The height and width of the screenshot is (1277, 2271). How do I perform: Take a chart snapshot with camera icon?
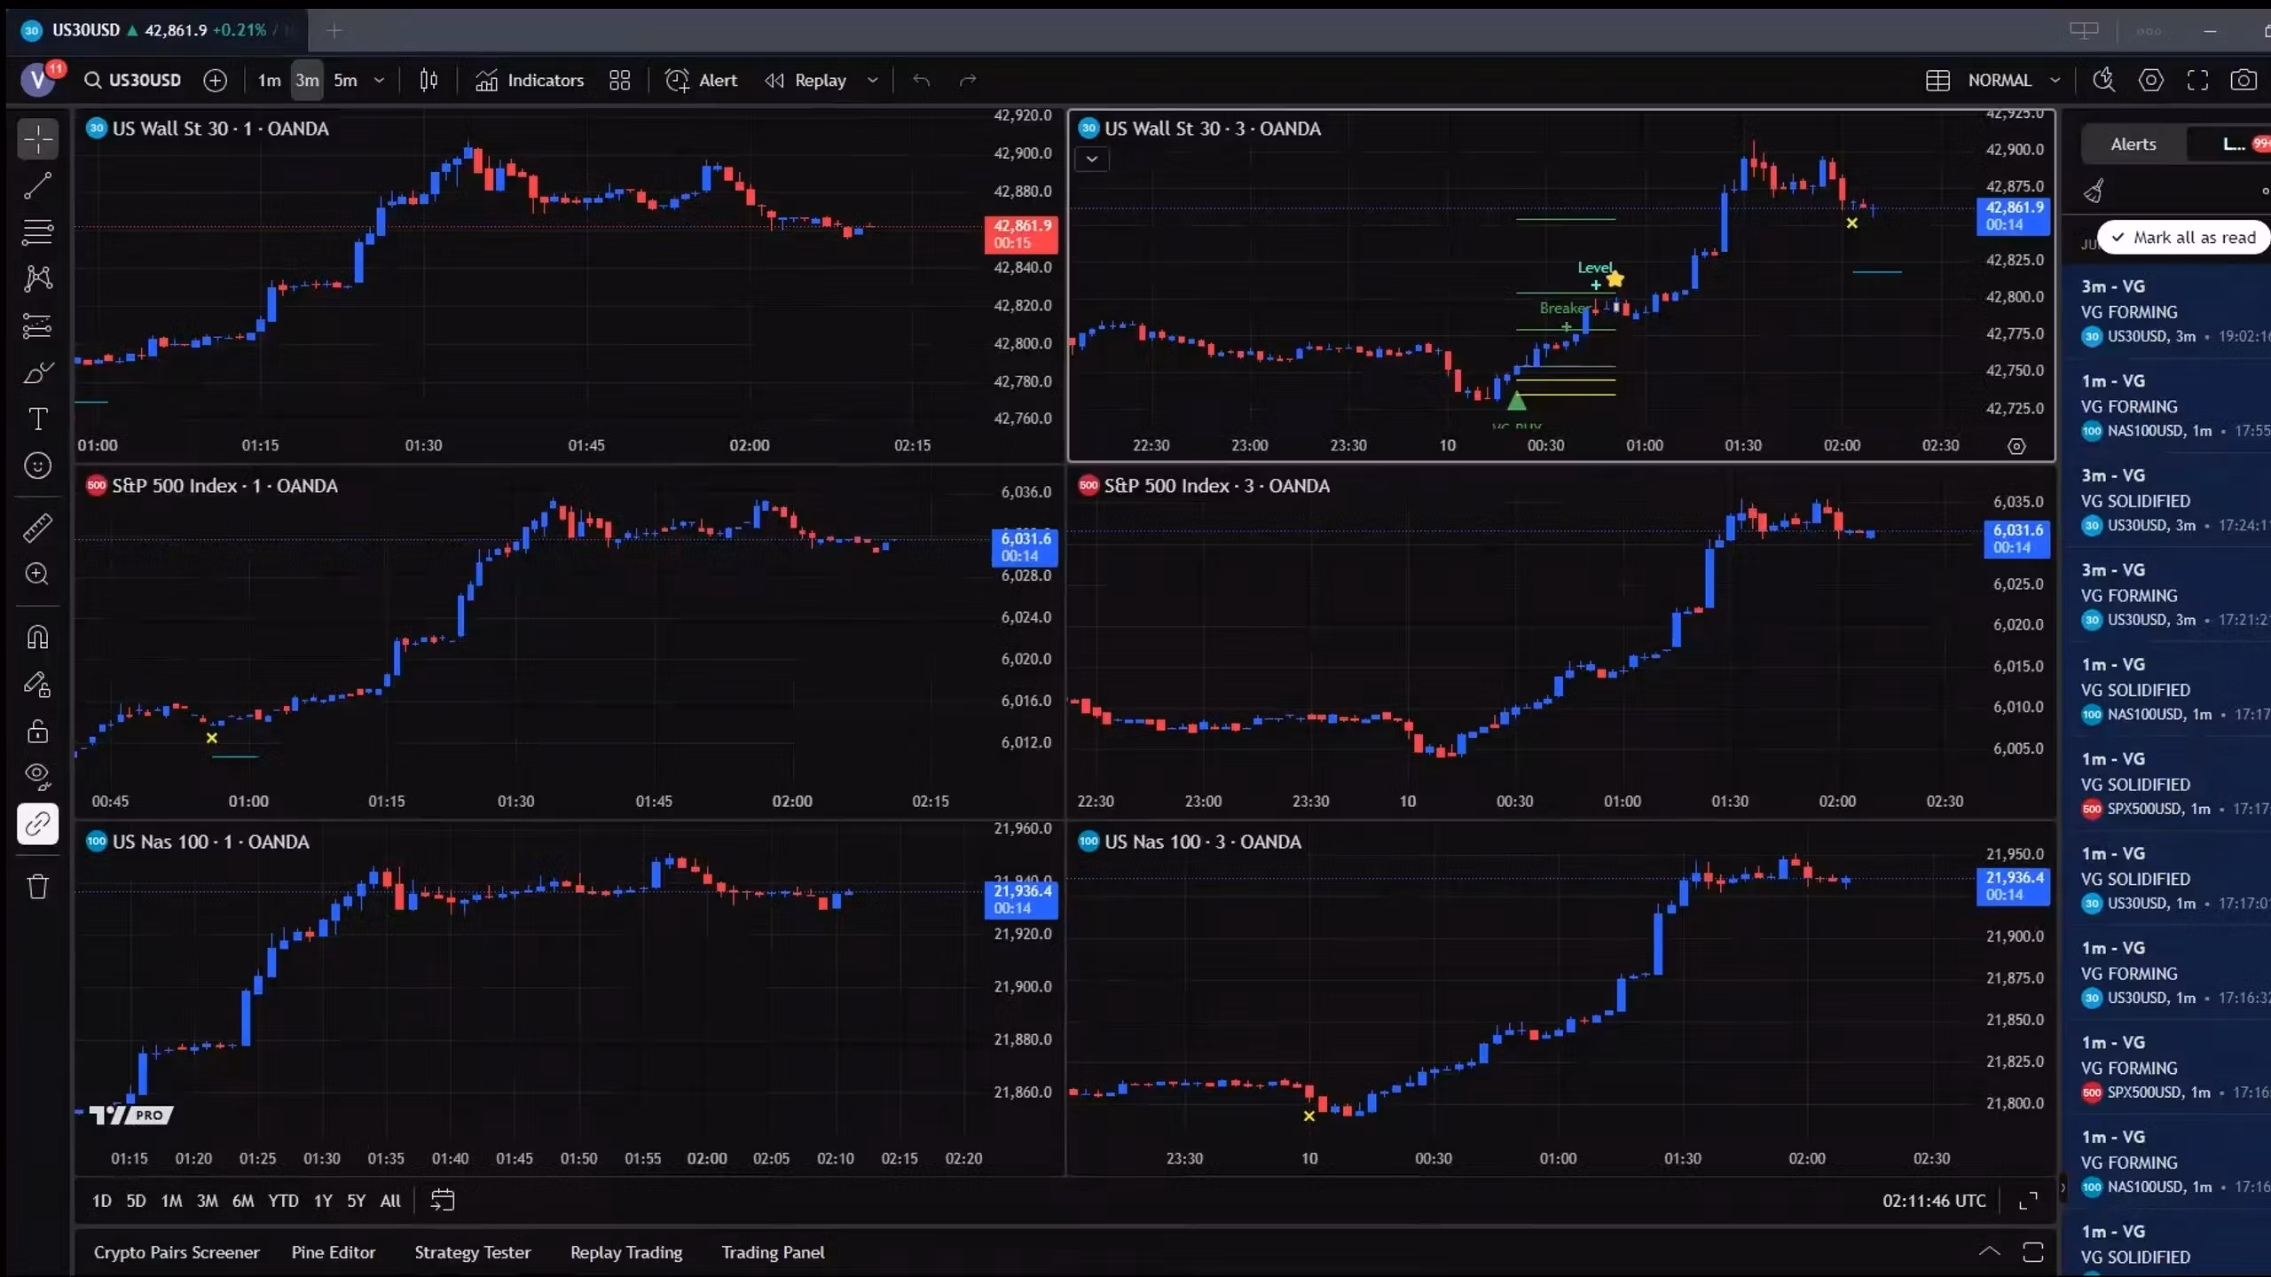(x=2243, y=81)
